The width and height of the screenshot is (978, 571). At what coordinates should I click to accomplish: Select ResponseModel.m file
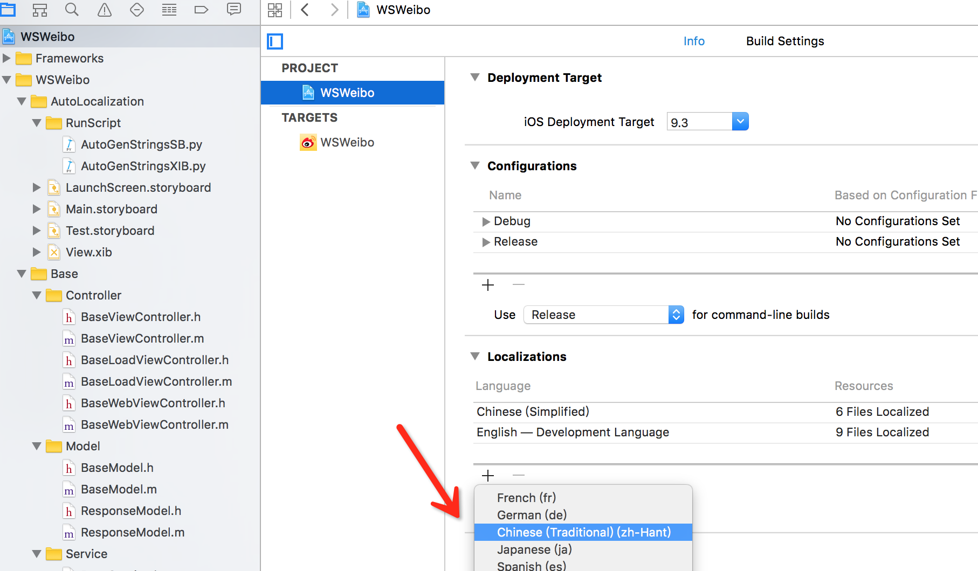pos(133,532)
